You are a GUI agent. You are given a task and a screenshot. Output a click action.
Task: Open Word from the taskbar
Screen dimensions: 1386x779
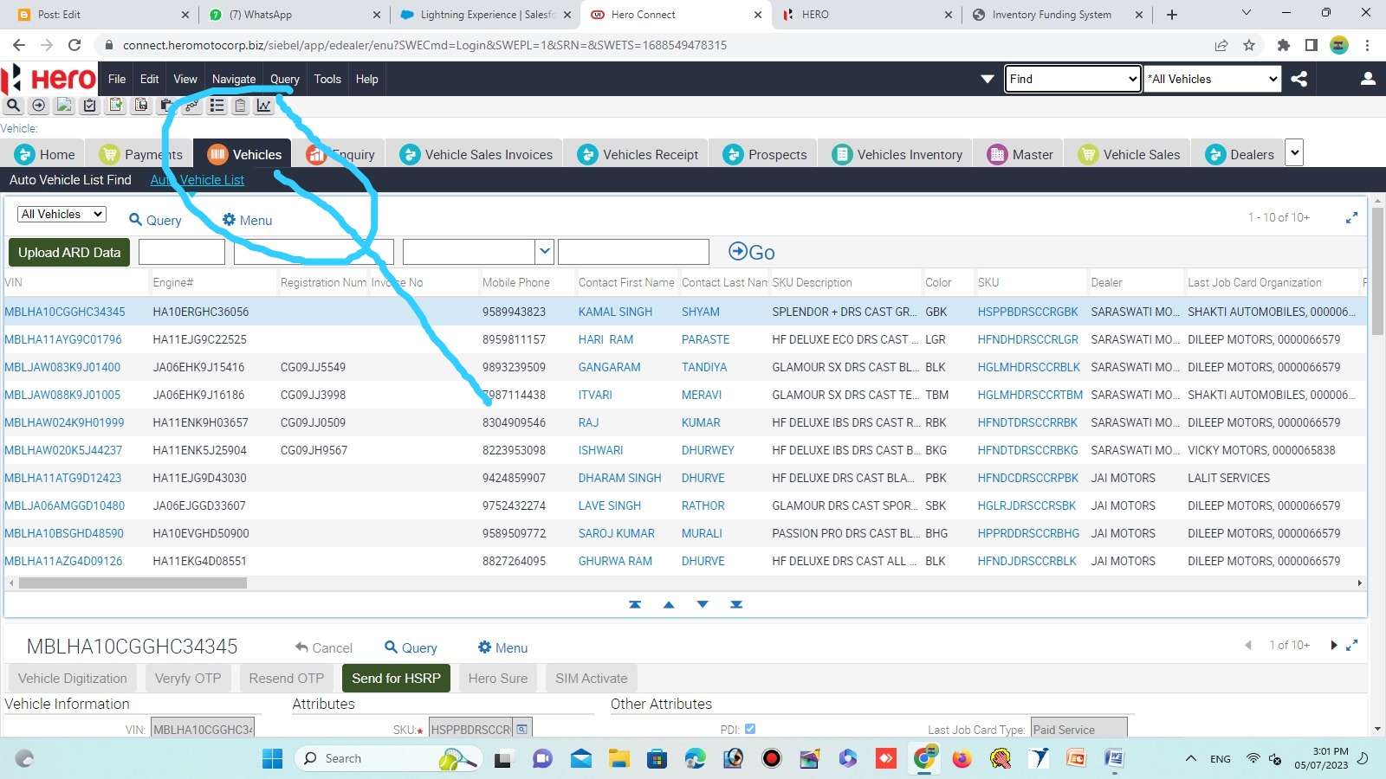(1114, 759)
